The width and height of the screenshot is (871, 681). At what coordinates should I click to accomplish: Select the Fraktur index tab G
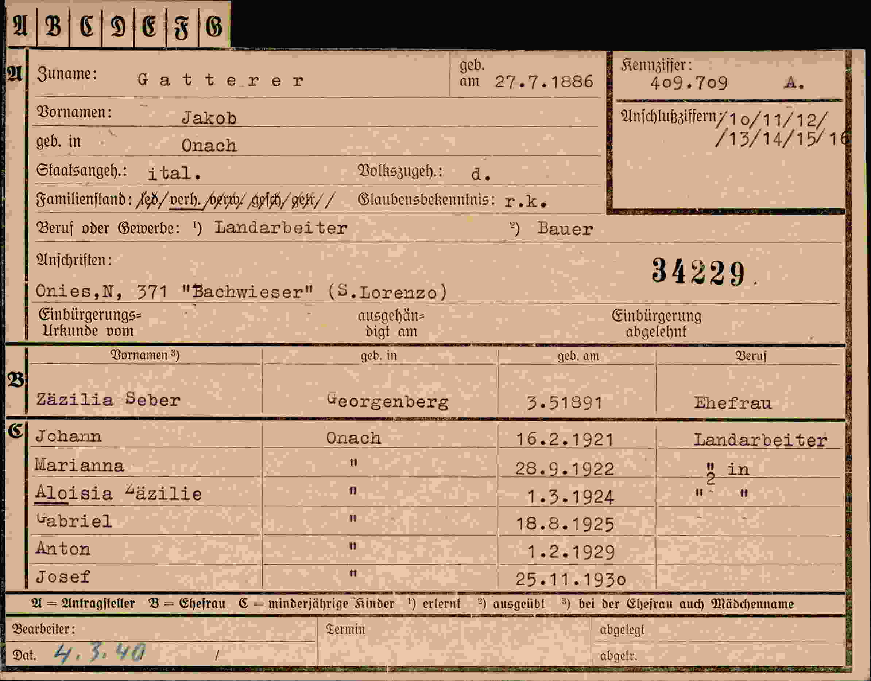[x=214, y=27]
